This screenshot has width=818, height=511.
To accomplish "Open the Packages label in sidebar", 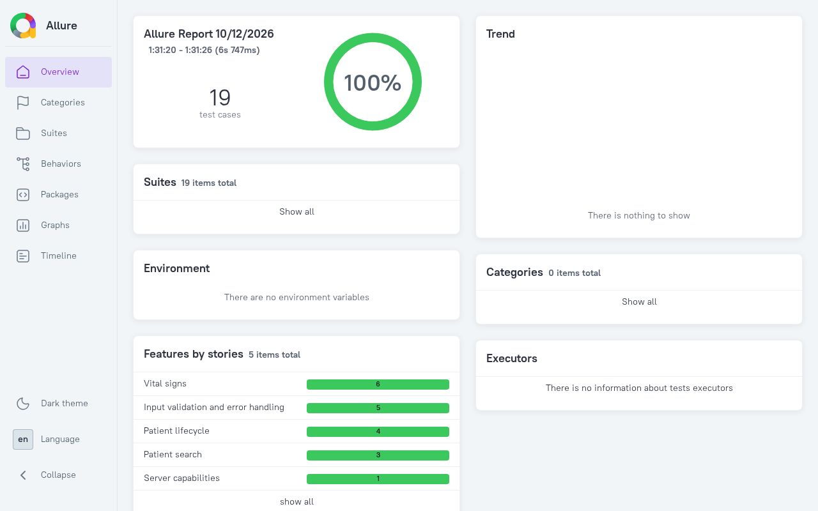I will coord(59,194).
